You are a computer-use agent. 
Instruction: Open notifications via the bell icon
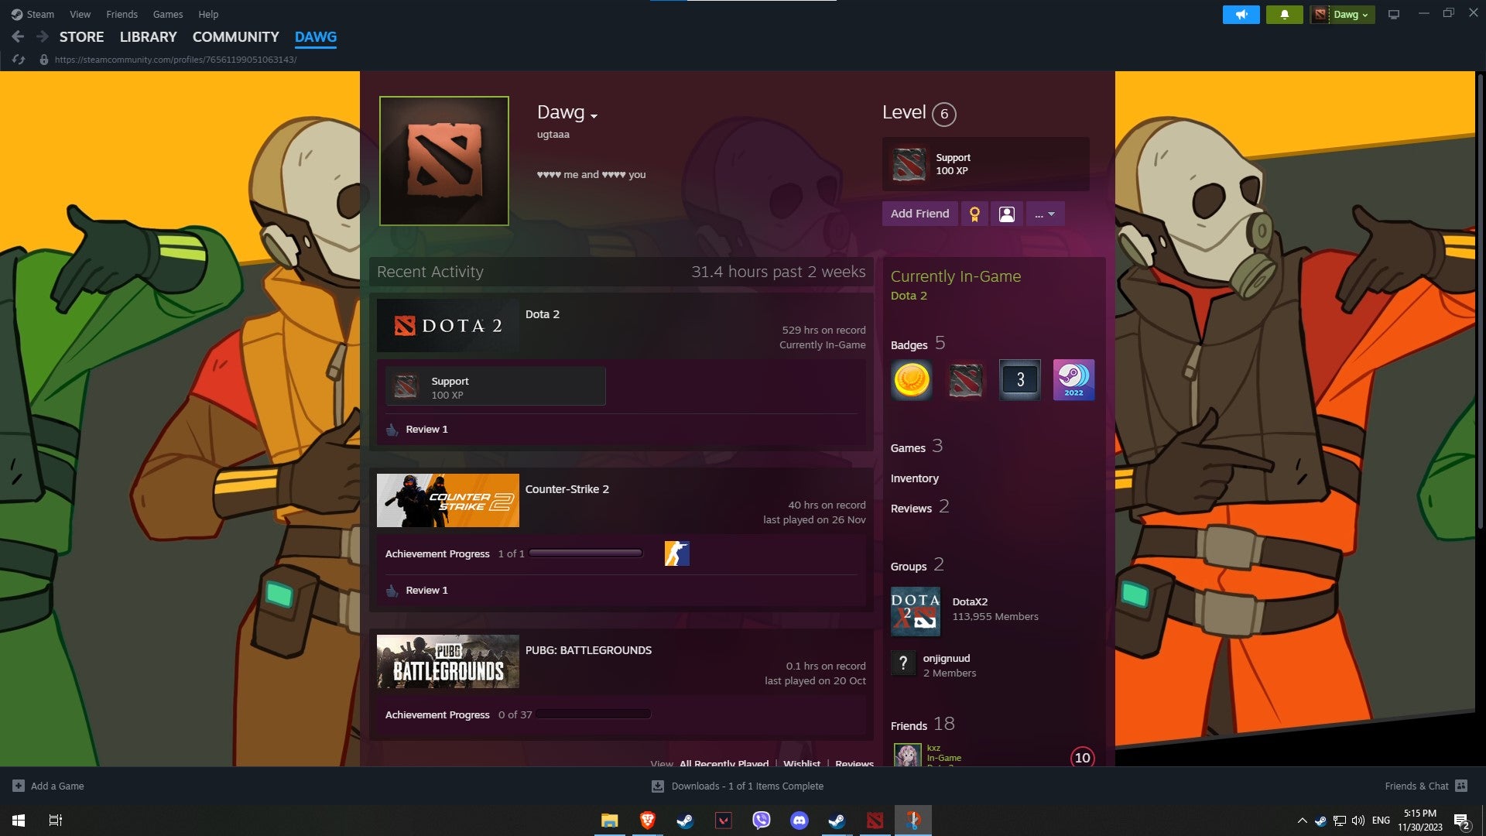click(x=1285, y=14)
